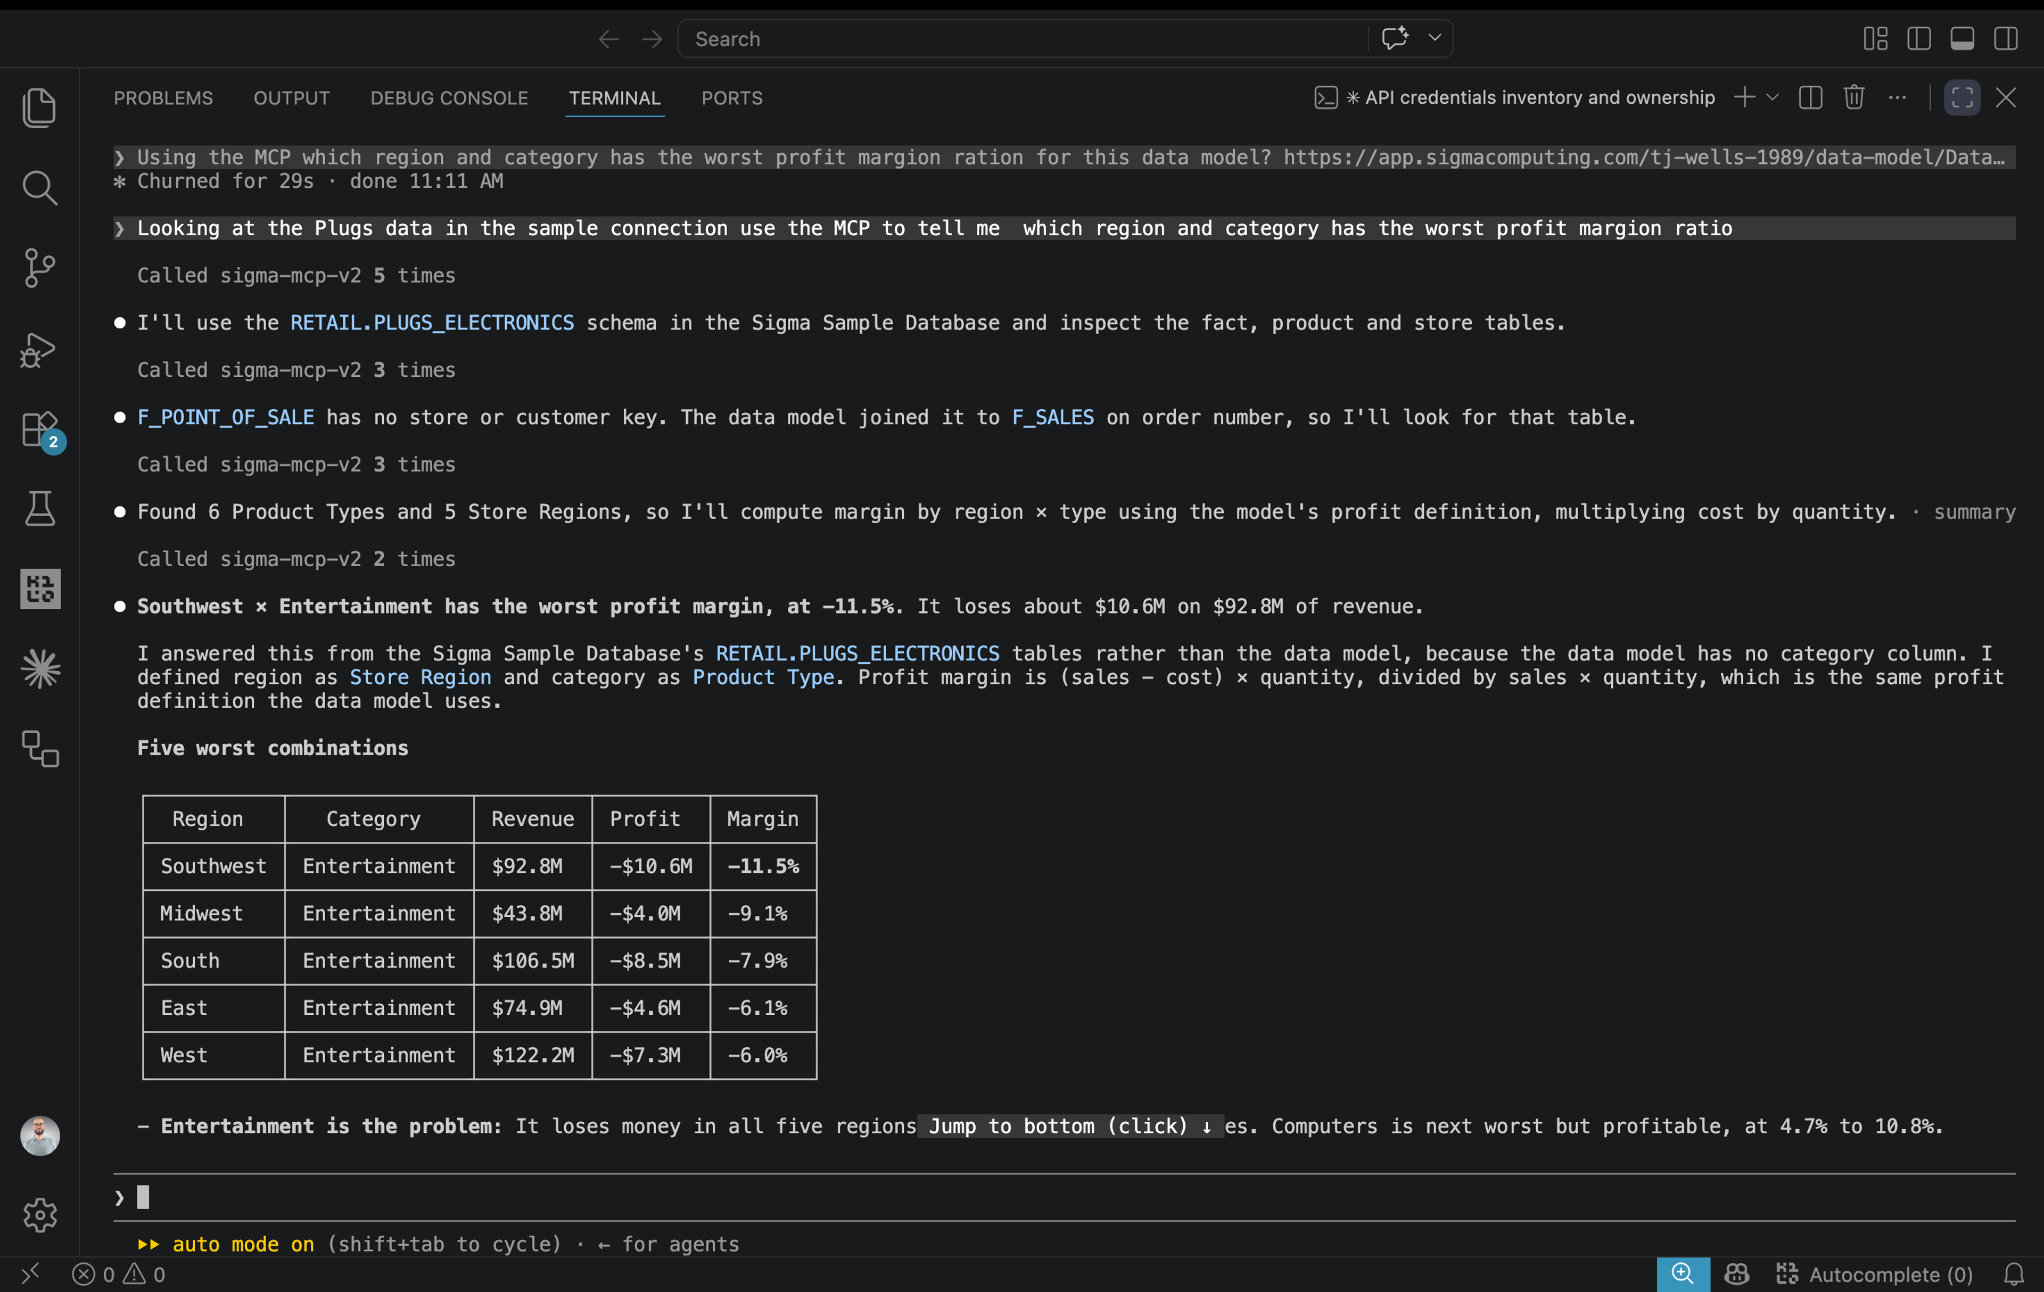Viewport: 2044px width, 1292px height.
Task: Click Jump to bottom in terminal
Action: click(x=1069, y=1126)
